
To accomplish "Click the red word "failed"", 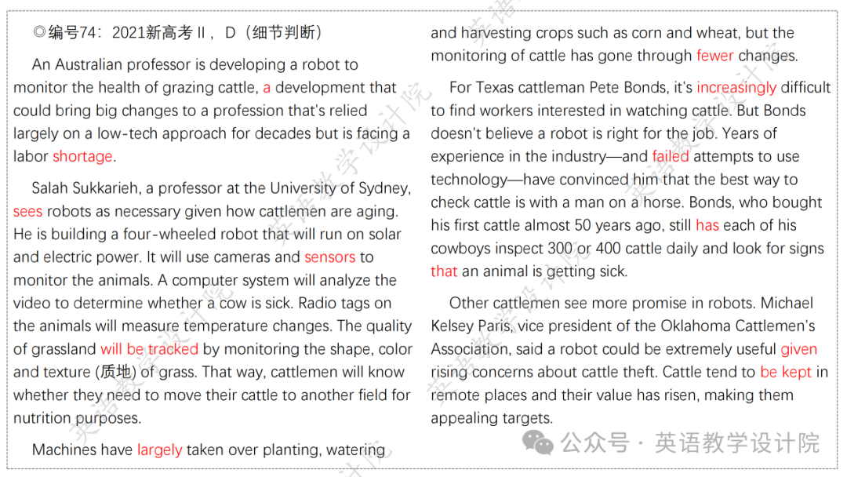I will (x=671, y=157).
